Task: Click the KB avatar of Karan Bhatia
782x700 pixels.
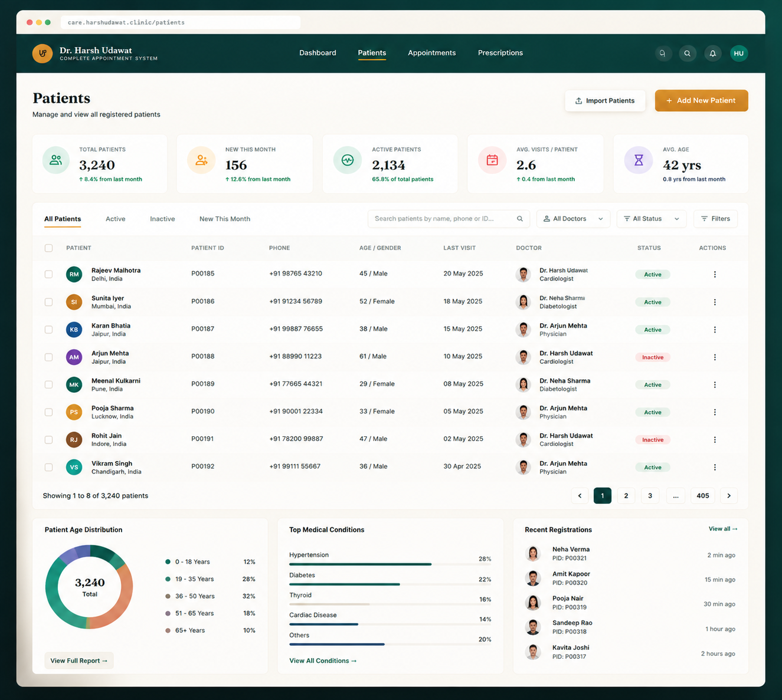Action: point(74,330)
